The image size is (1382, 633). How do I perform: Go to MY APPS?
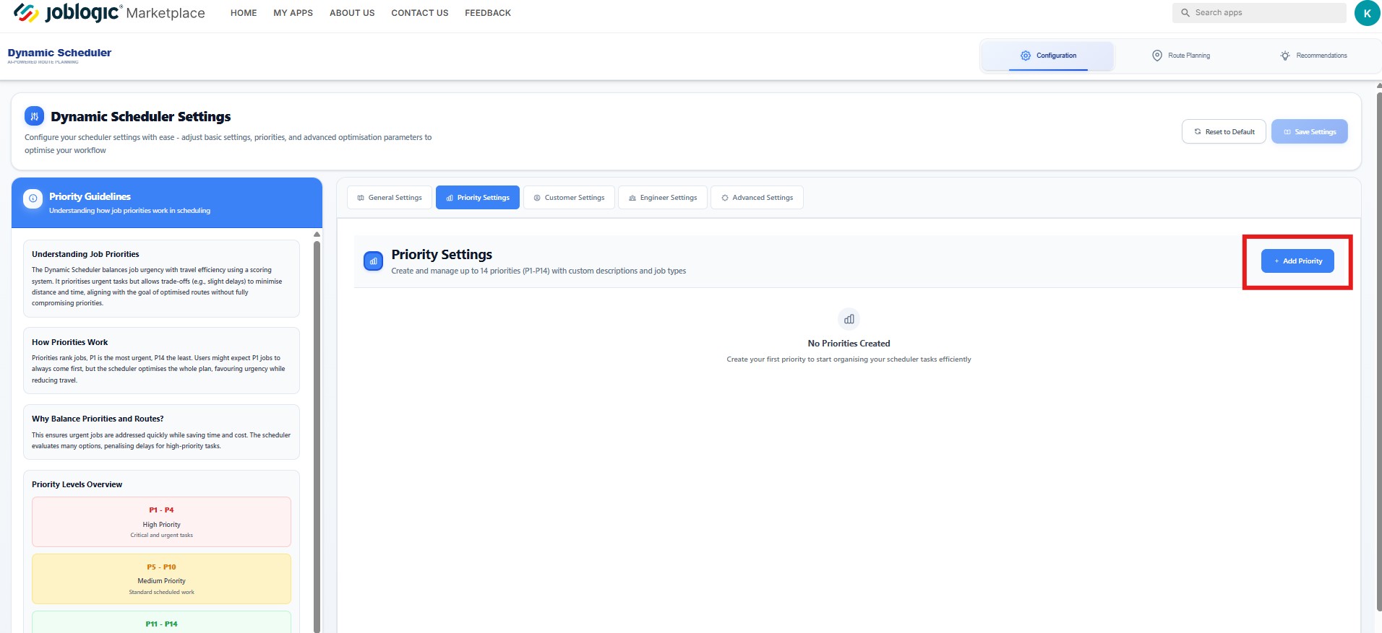(293, 13)
